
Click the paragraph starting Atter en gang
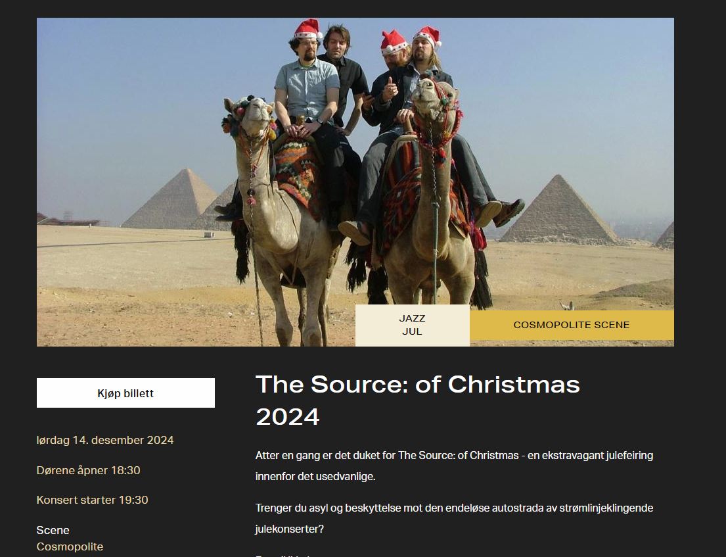point(454,466)
